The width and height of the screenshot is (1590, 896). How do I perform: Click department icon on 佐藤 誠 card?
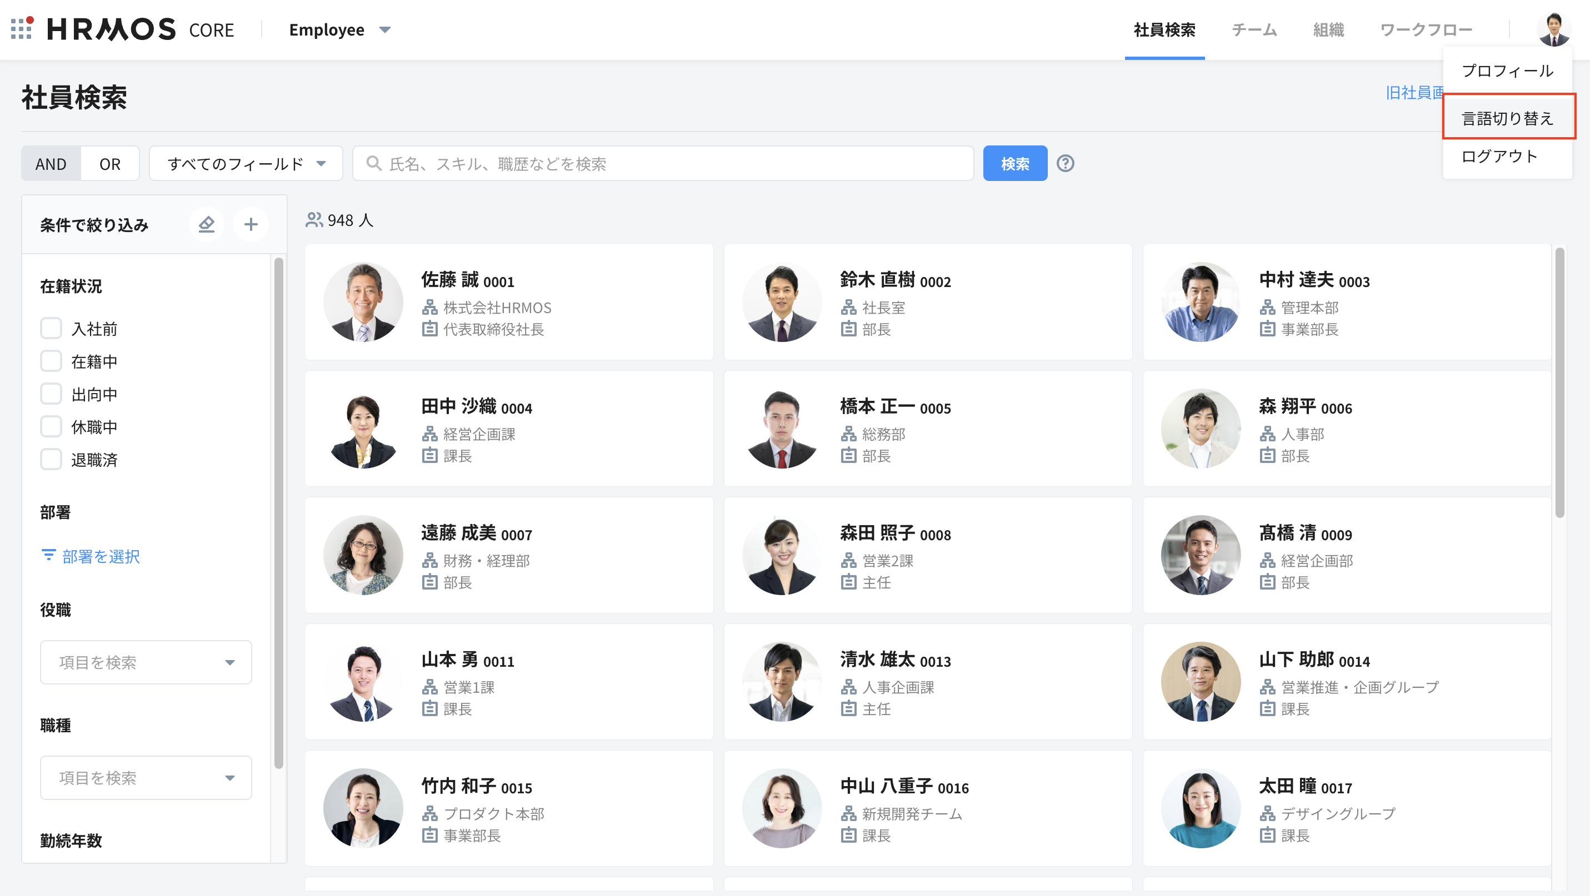coord(429,307)
